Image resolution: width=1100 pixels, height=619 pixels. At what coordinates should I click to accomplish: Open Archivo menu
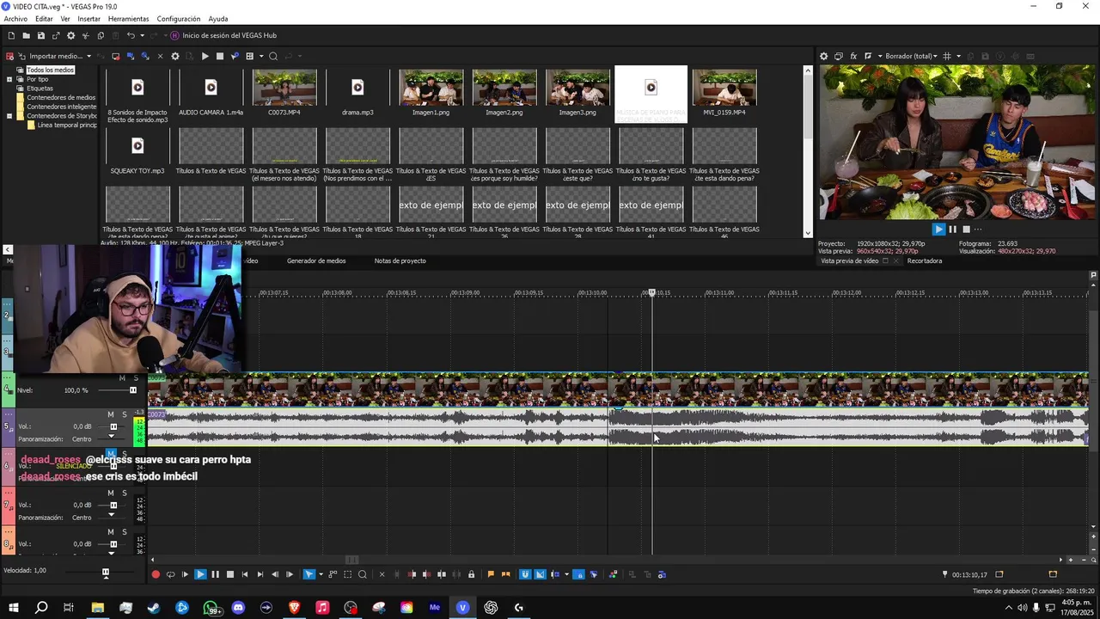pos(15,18)
